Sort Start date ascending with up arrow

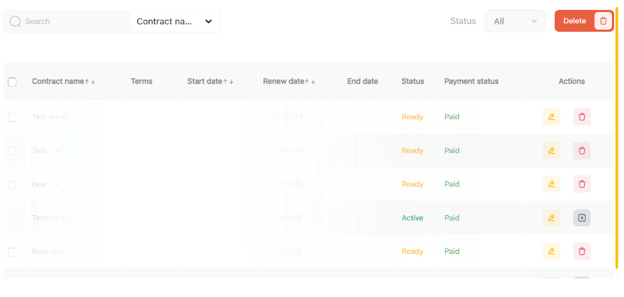(225, 82)
